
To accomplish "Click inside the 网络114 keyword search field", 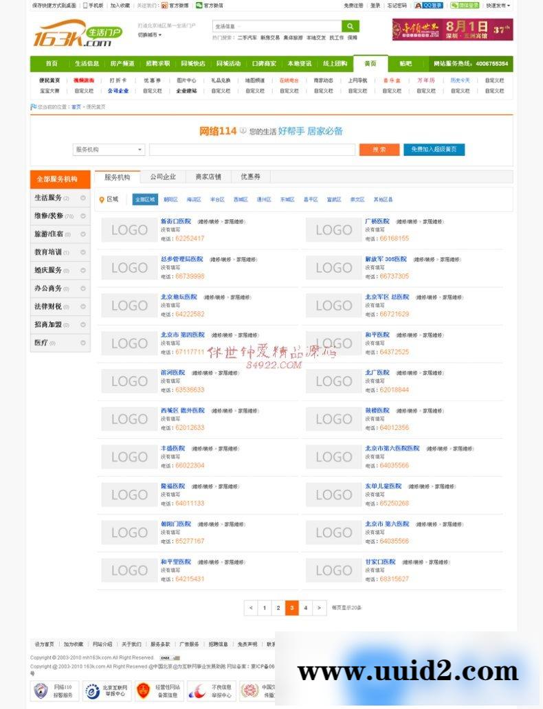I will click(252, 150).
